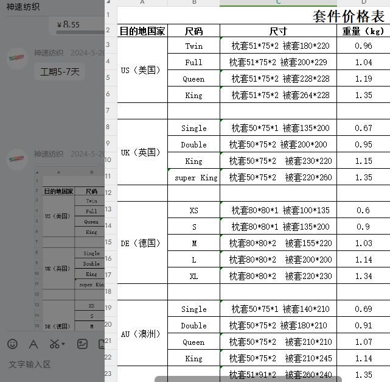The image size is (390, 382).
Task: Click the send image icon
Action: [82, 344]
